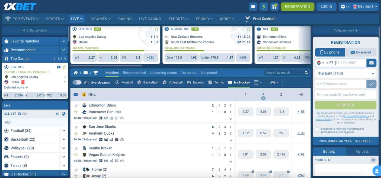This screenshot has height=178, width=381.
Task: Open the EN language and time dropdown
Action: coord(365,6)
